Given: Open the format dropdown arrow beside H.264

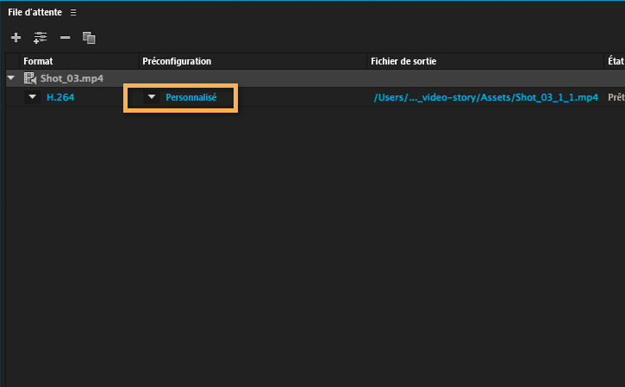Looking at the screenshot, I should [x=33, y=97].
